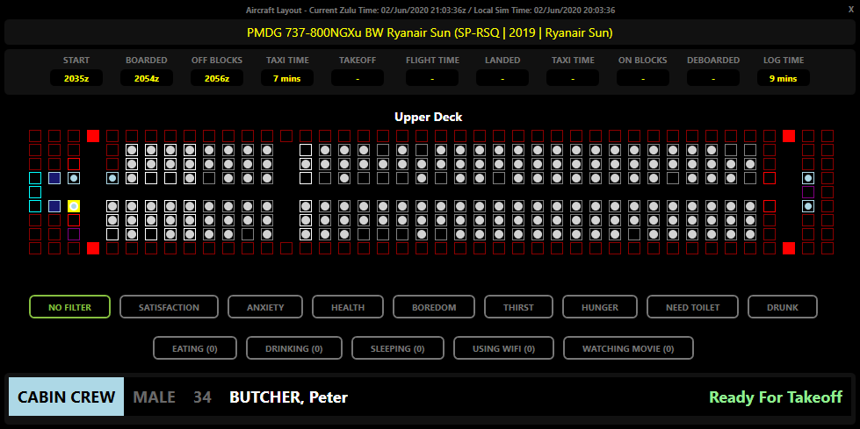Enable the NO FILTER view

click(x=69, y=307)
